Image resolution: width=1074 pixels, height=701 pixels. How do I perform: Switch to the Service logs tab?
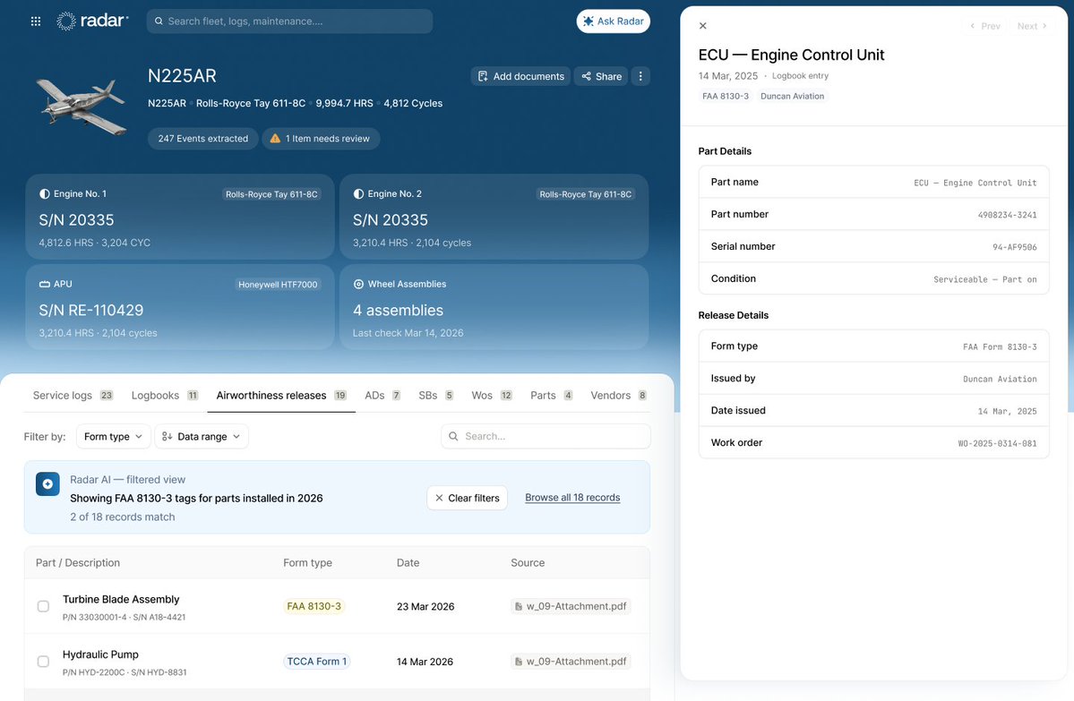click(x=73, y=396)
